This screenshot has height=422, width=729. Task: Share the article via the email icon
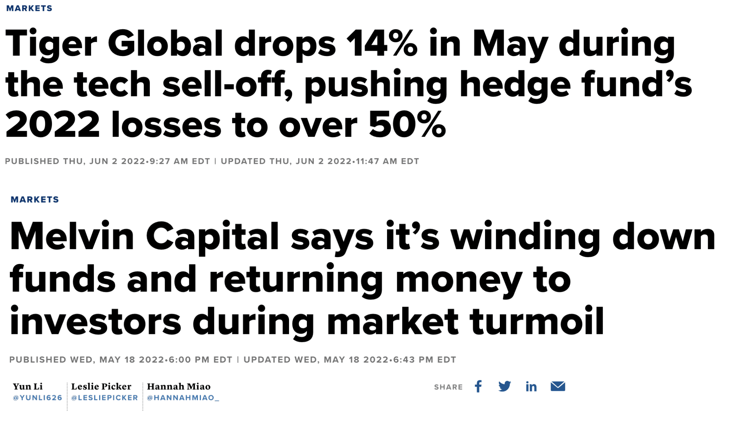(557, 387)
